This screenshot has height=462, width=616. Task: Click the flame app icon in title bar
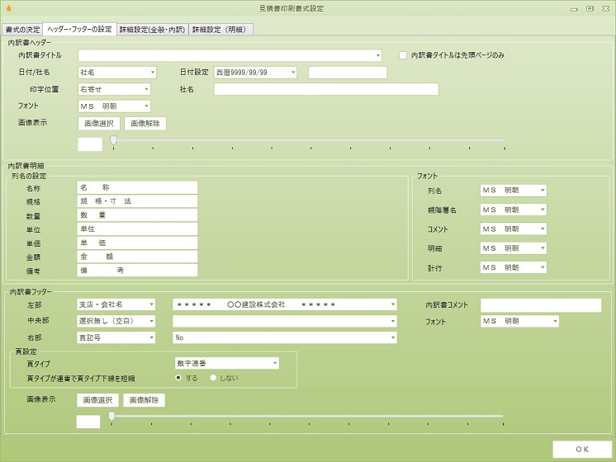click(8, 8)
